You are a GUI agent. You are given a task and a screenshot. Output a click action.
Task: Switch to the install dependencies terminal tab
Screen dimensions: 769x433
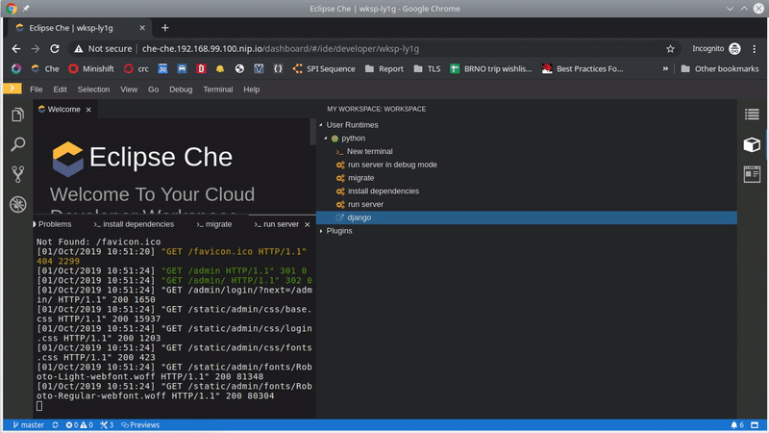click(134, 224)
